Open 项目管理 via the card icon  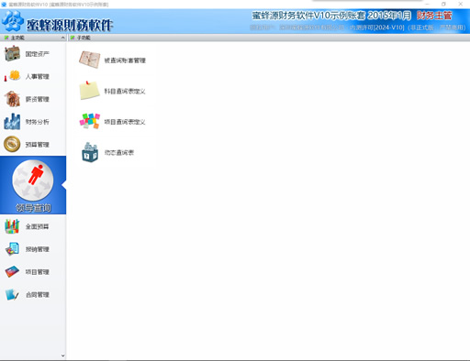coord(12,271)
